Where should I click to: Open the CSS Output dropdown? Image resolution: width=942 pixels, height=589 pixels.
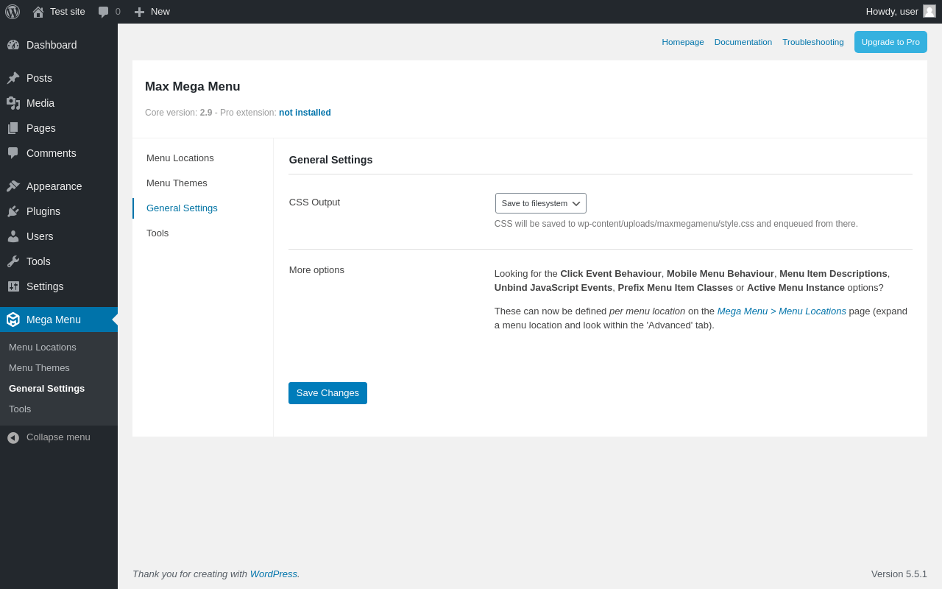[x=541, y=203]
